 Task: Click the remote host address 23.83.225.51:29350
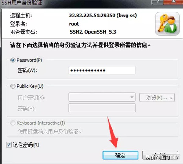click(92, 16)
